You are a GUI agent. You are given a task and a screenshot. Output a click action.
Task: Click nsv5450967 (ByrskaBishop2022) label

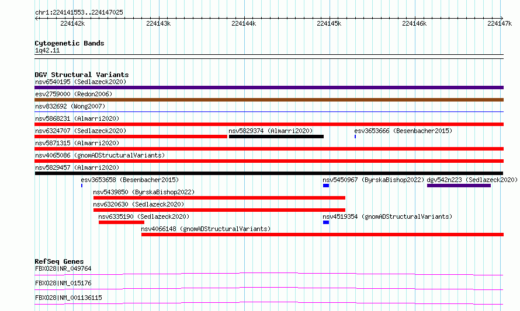(x=373, y=180)
